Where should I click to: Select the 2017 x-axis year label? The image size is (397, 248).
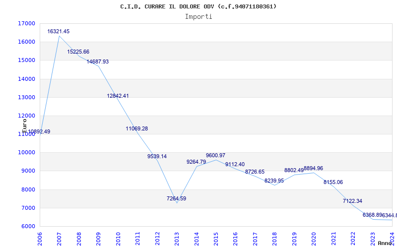pyautogui.click(x=255, y=239)
